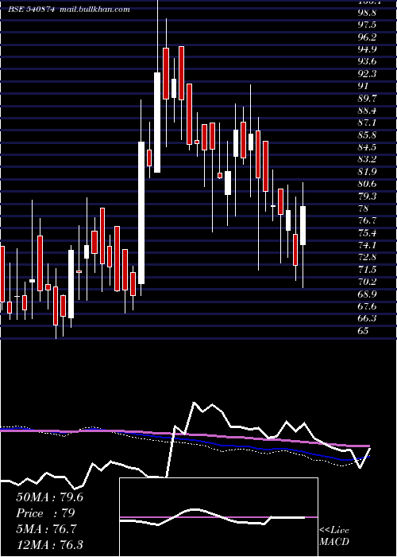397x557 pixels.
Task: Click the 5MA : 76.7 readout
Action: pos(46,529)
